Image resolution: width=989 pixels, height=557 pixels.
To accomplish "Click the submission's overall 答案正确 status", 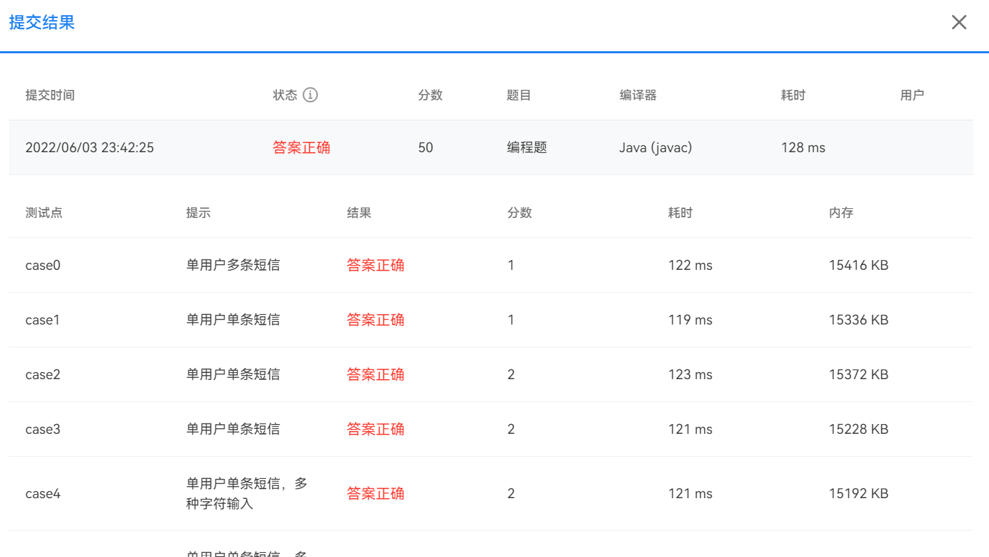I will point(301,147).
